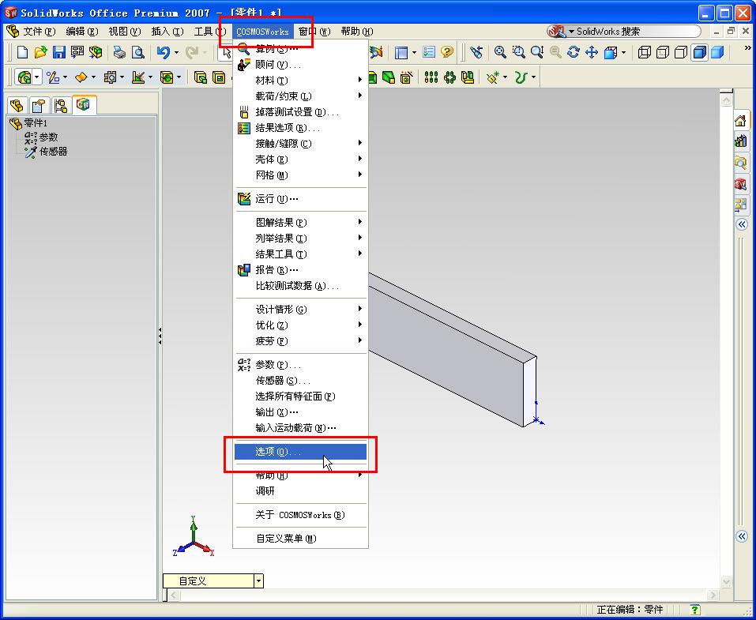
Task: Expand toolbar overflow double chevron
Action: 748,48
